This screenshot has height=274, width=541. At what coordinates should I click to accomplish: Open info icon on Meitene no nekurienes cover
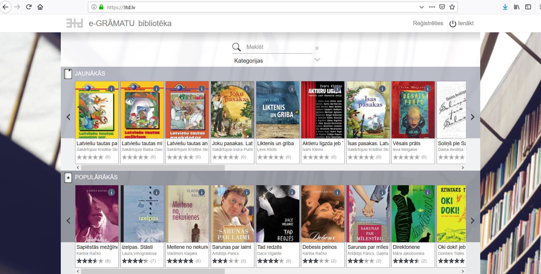coord(202,192)
